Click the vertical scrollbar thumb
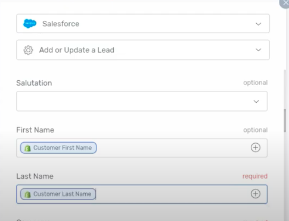Viewport: 289px width, 221px height. click(x=285, y=121)
